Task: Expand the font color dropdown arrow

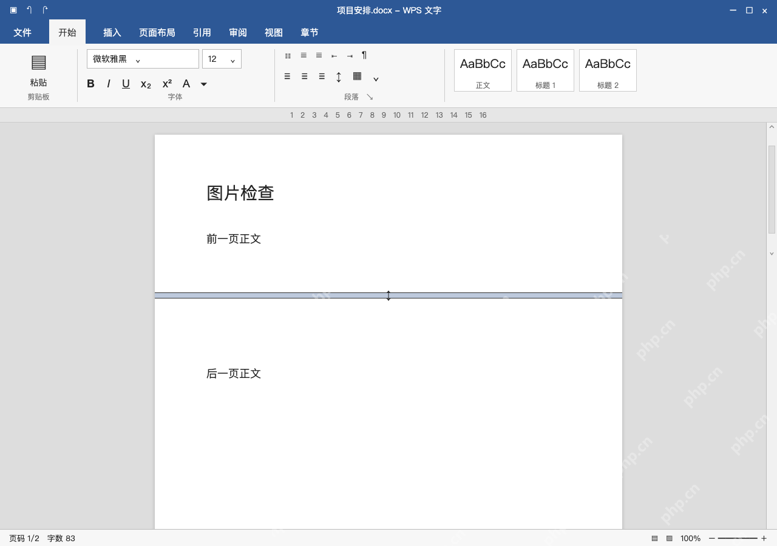Action: pyautogui.click(x=204, y=84)
